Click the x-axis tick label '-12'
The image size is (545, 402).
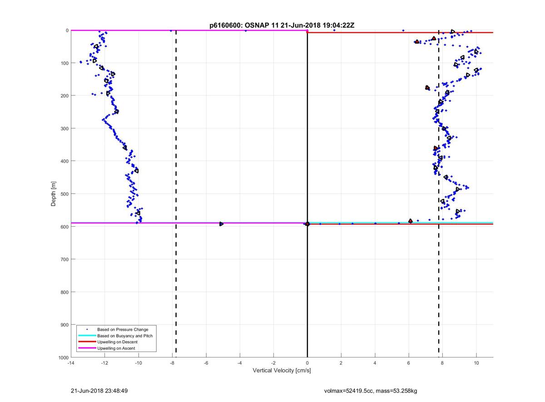[104, 363]
